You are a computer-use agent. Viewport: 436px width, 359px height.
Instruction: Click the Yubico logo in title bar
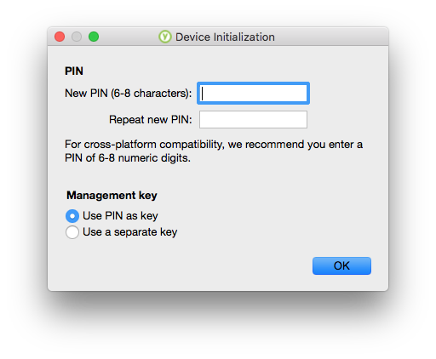point(165,37)
